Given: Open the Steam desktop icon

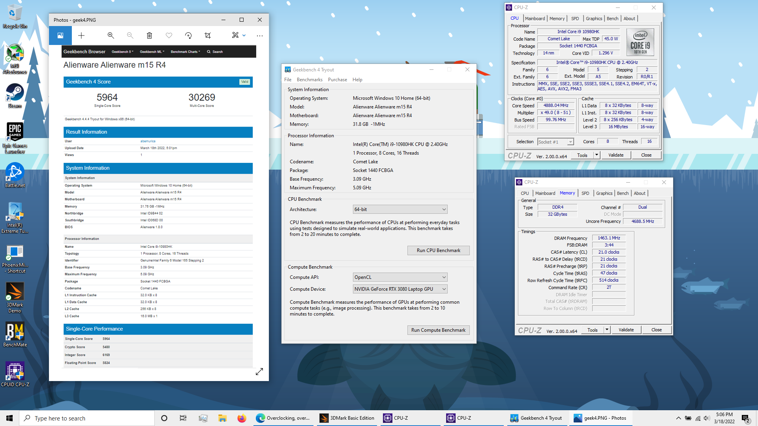Looking at the screenshot, I should click(15, 96).
